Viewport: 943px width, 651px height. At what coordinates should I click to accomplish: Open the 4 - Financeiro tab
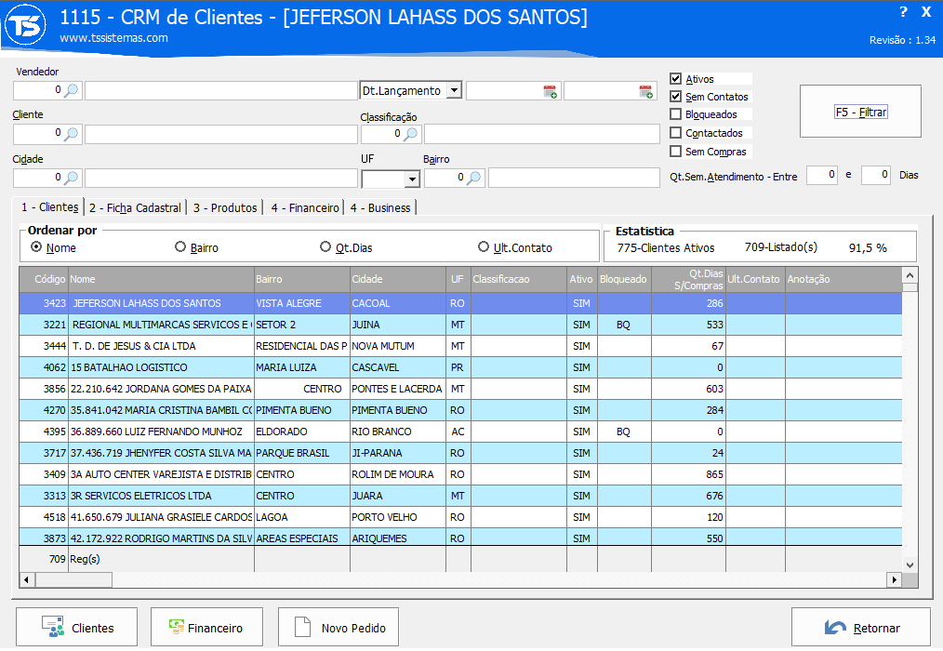click(x=304, y=207)
